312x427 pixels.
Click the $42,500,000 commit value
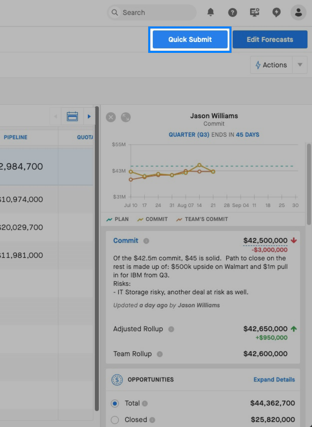[265, 240]
